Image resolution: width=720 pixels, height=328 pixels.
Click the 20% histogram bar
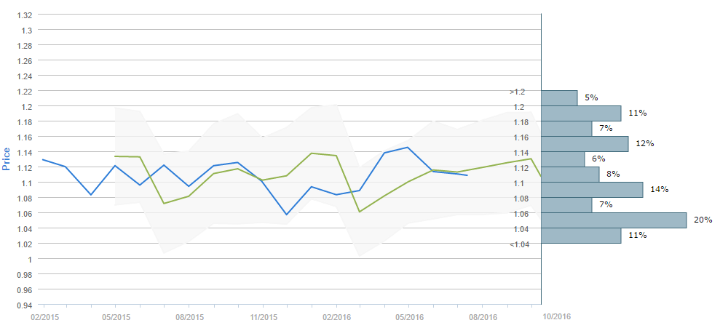click(x=614, y=220)
